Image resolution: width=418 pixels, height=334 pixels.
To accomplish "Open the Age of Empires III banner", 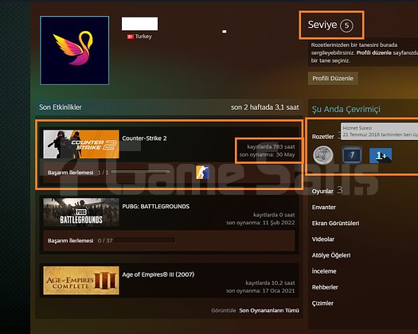I will click(81, 281).
